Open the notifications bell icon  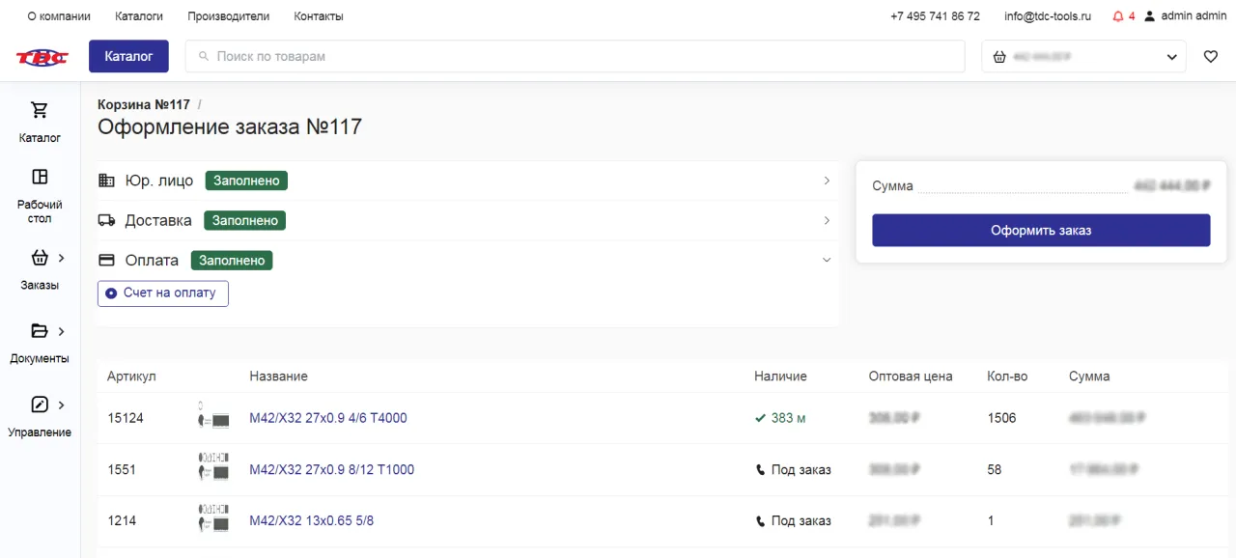coord(1118,16)
